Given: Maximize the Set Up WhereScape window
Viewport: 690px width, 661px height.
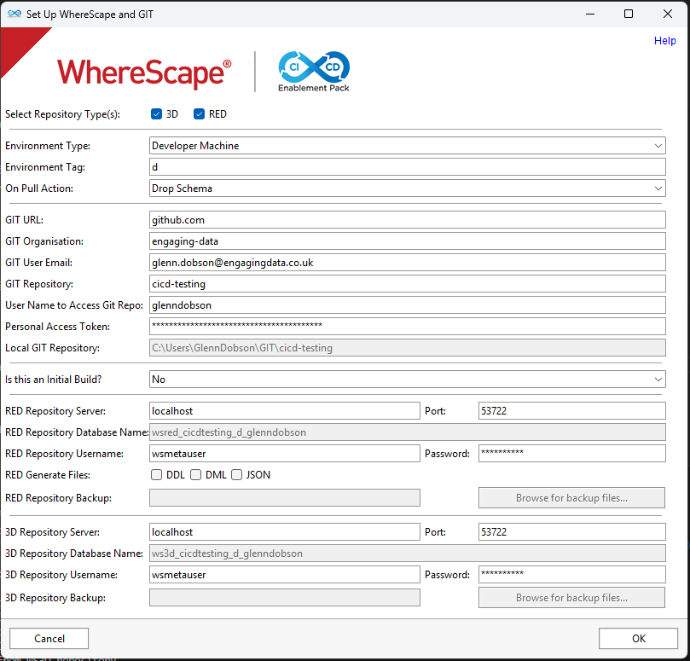Looking at the screenshot, I should [629, 14].
